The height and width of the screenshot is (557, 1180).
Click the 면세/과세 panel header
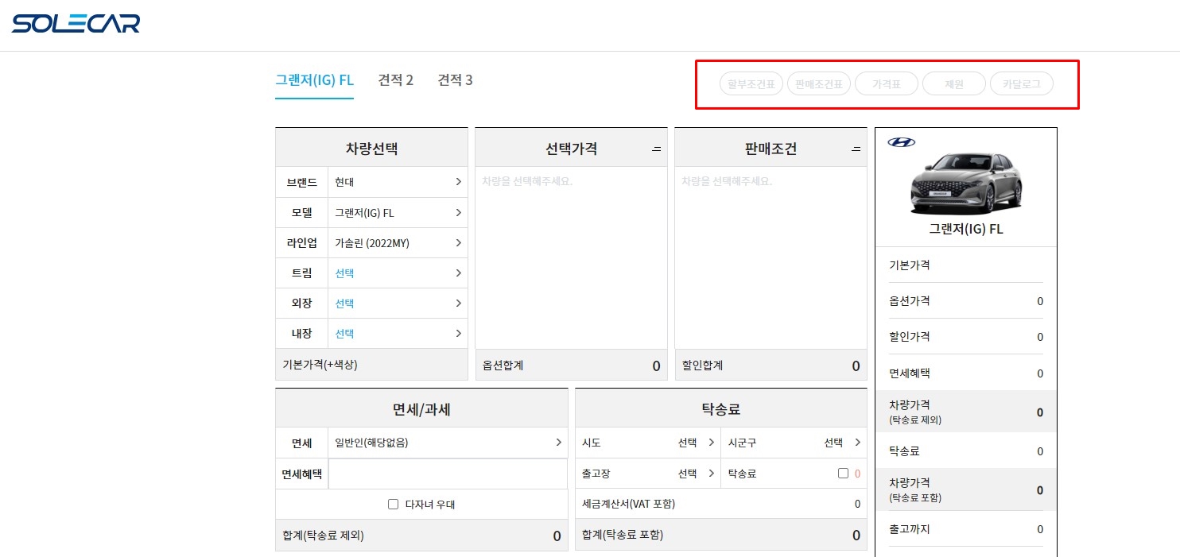[421, 408]
